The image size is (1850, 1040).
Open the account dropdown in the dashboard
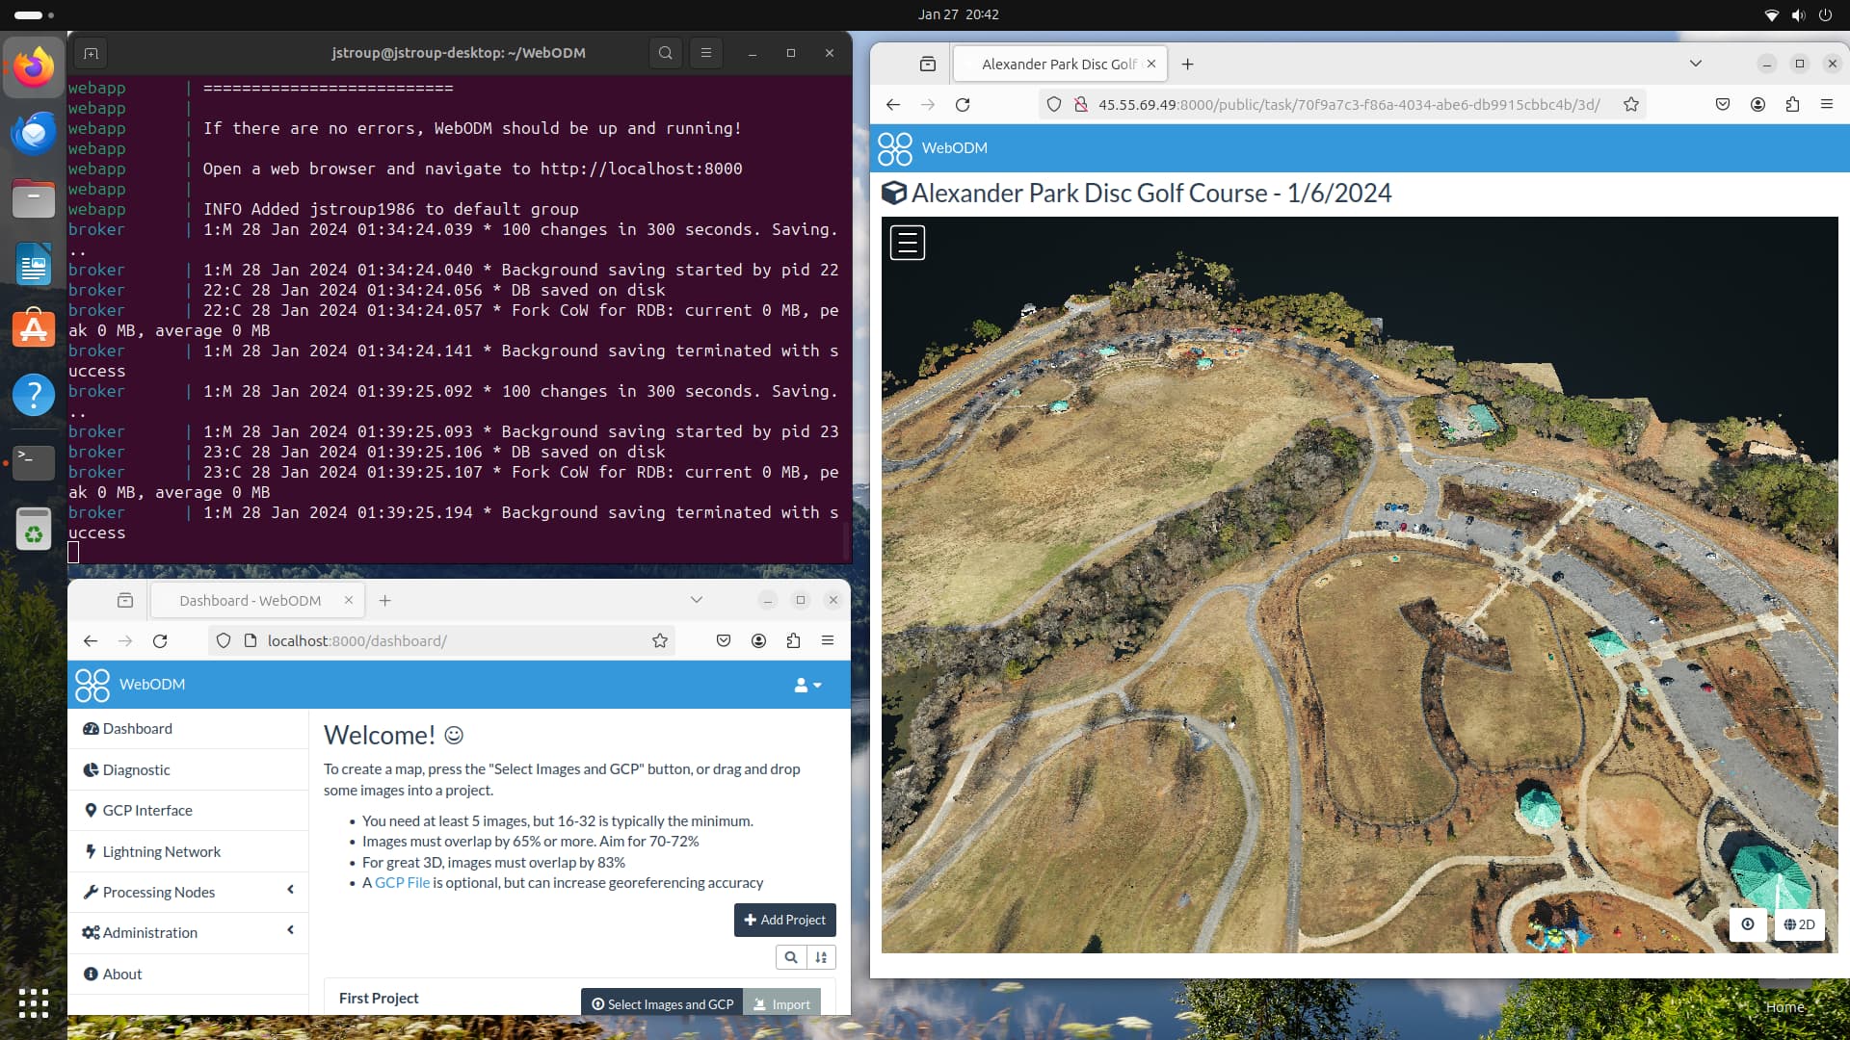pos(807,685)
